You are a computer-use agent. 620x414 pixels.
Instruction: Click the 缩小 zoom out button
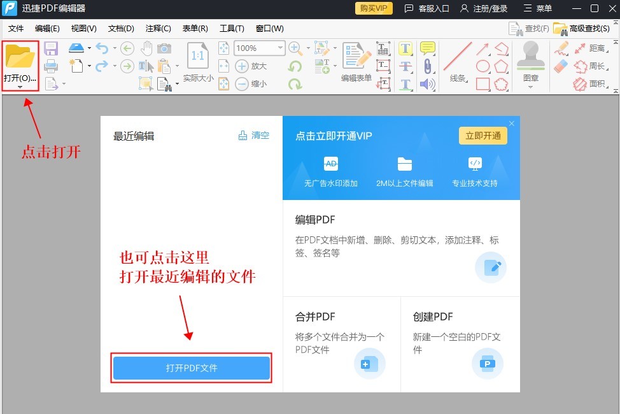pyautogui.click(x=251, y=84)
